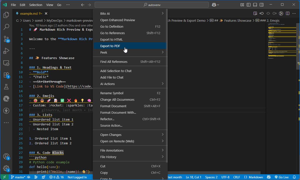The image size is (300, 180).
Task: Open previous revision changes icon
Action: coord(262,13)
